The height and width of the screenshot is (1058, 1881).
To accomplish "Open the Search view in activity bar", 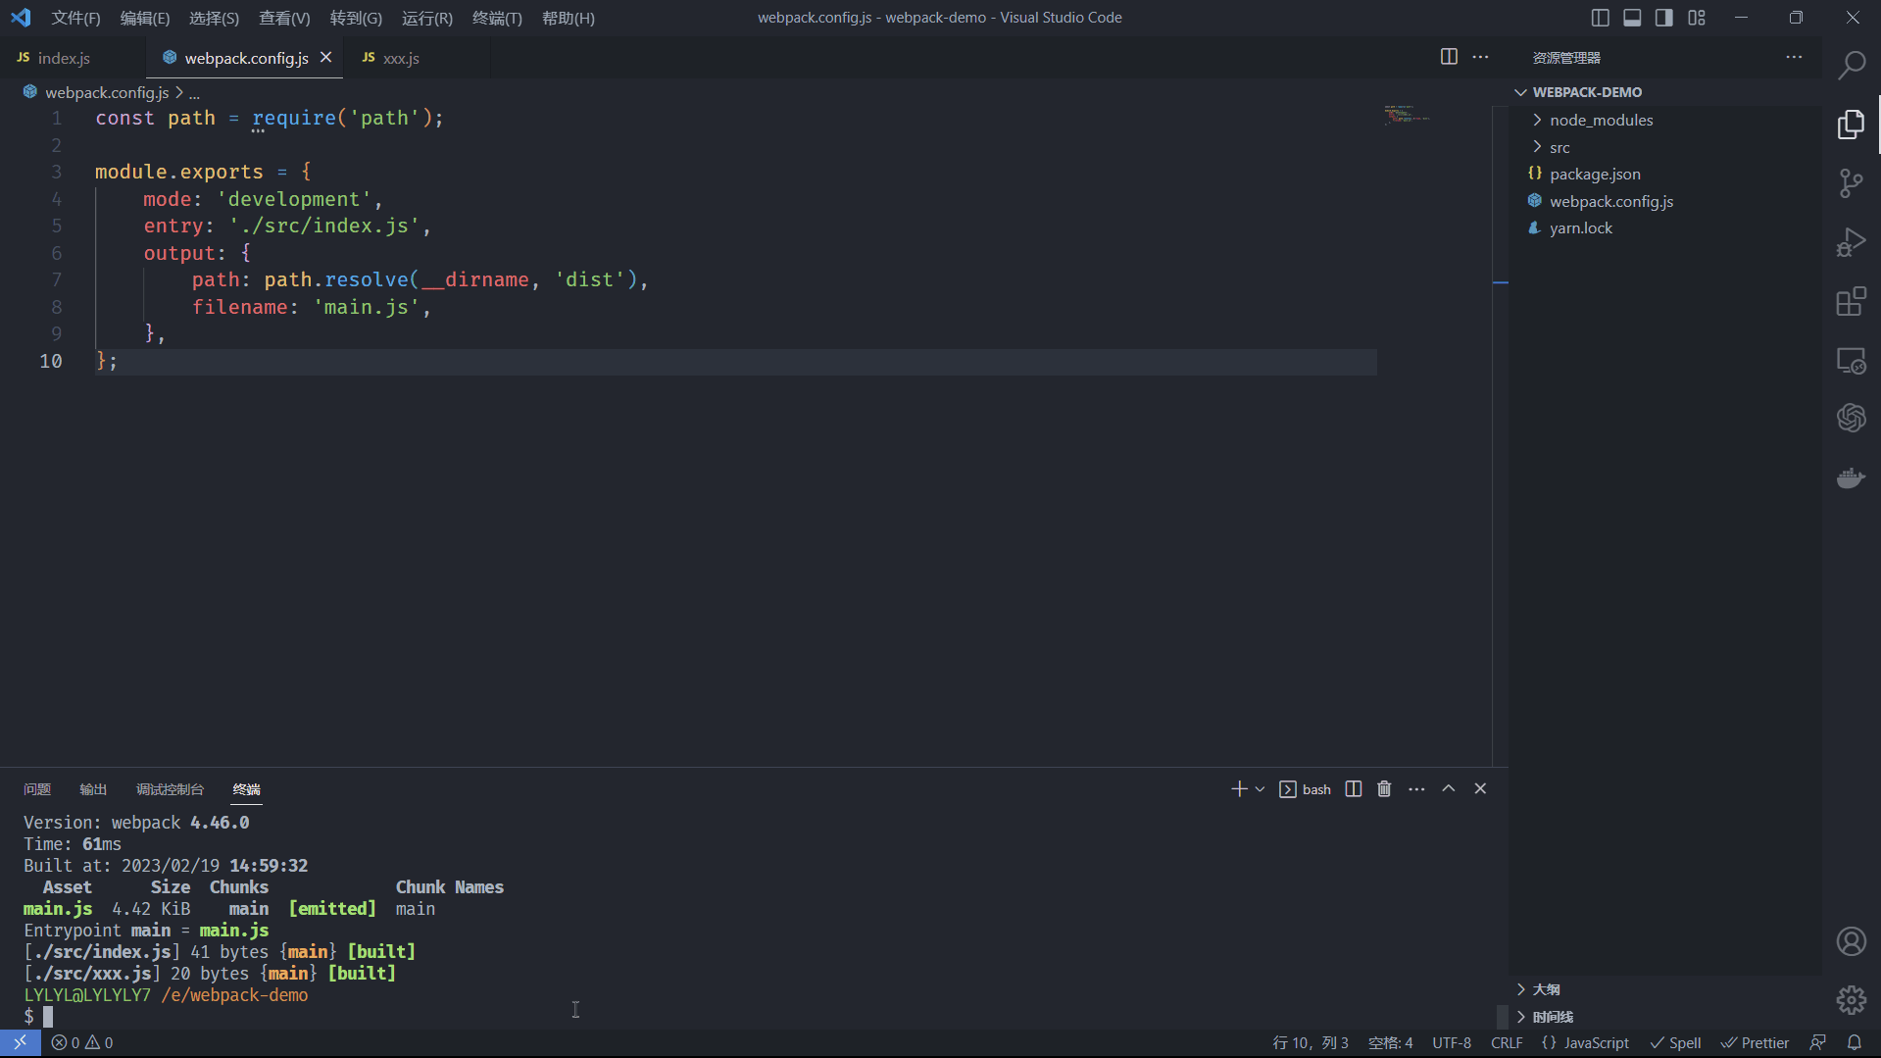I will [1851, 66].
